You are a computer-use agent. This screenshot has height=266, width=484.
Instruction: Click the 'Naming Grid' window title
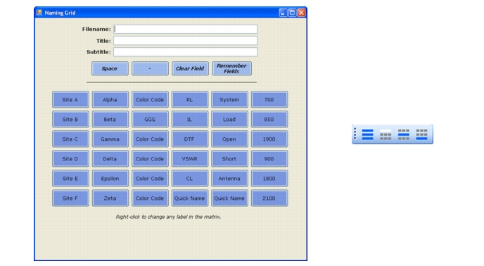[x=60, y=13]
